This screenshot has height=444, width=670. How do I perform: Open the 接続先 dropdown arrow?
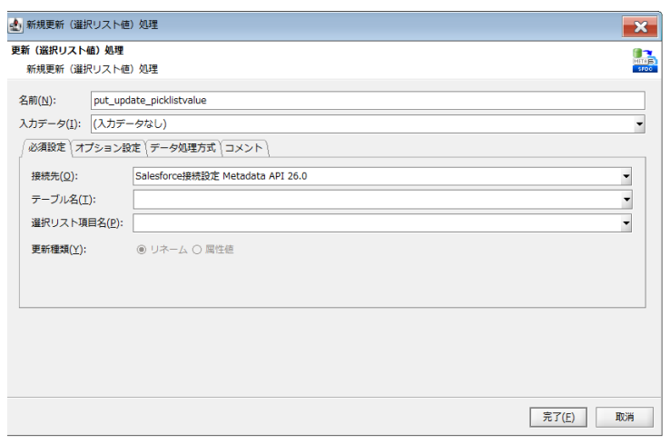[x=626, y=176]
